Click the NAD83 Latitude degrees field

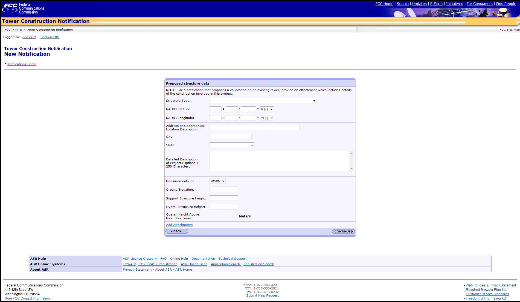tap(215, 109)
